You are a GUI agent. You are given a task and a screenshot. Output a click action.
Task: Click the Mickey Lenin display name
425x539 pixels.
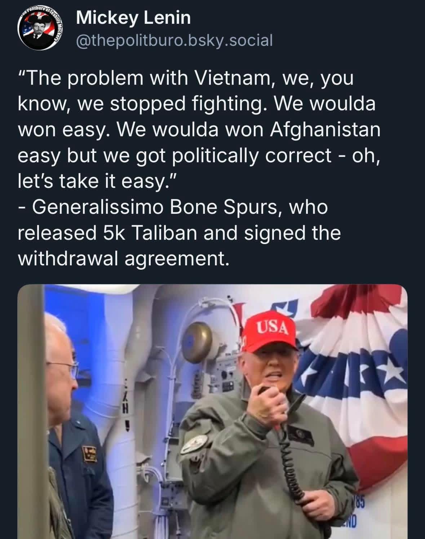pos(133,18)
